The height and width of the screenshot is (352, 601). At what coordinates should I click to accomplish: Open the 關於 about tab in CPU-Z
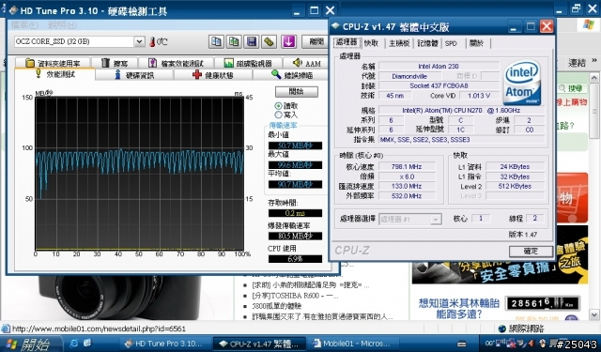coord(476,43)
